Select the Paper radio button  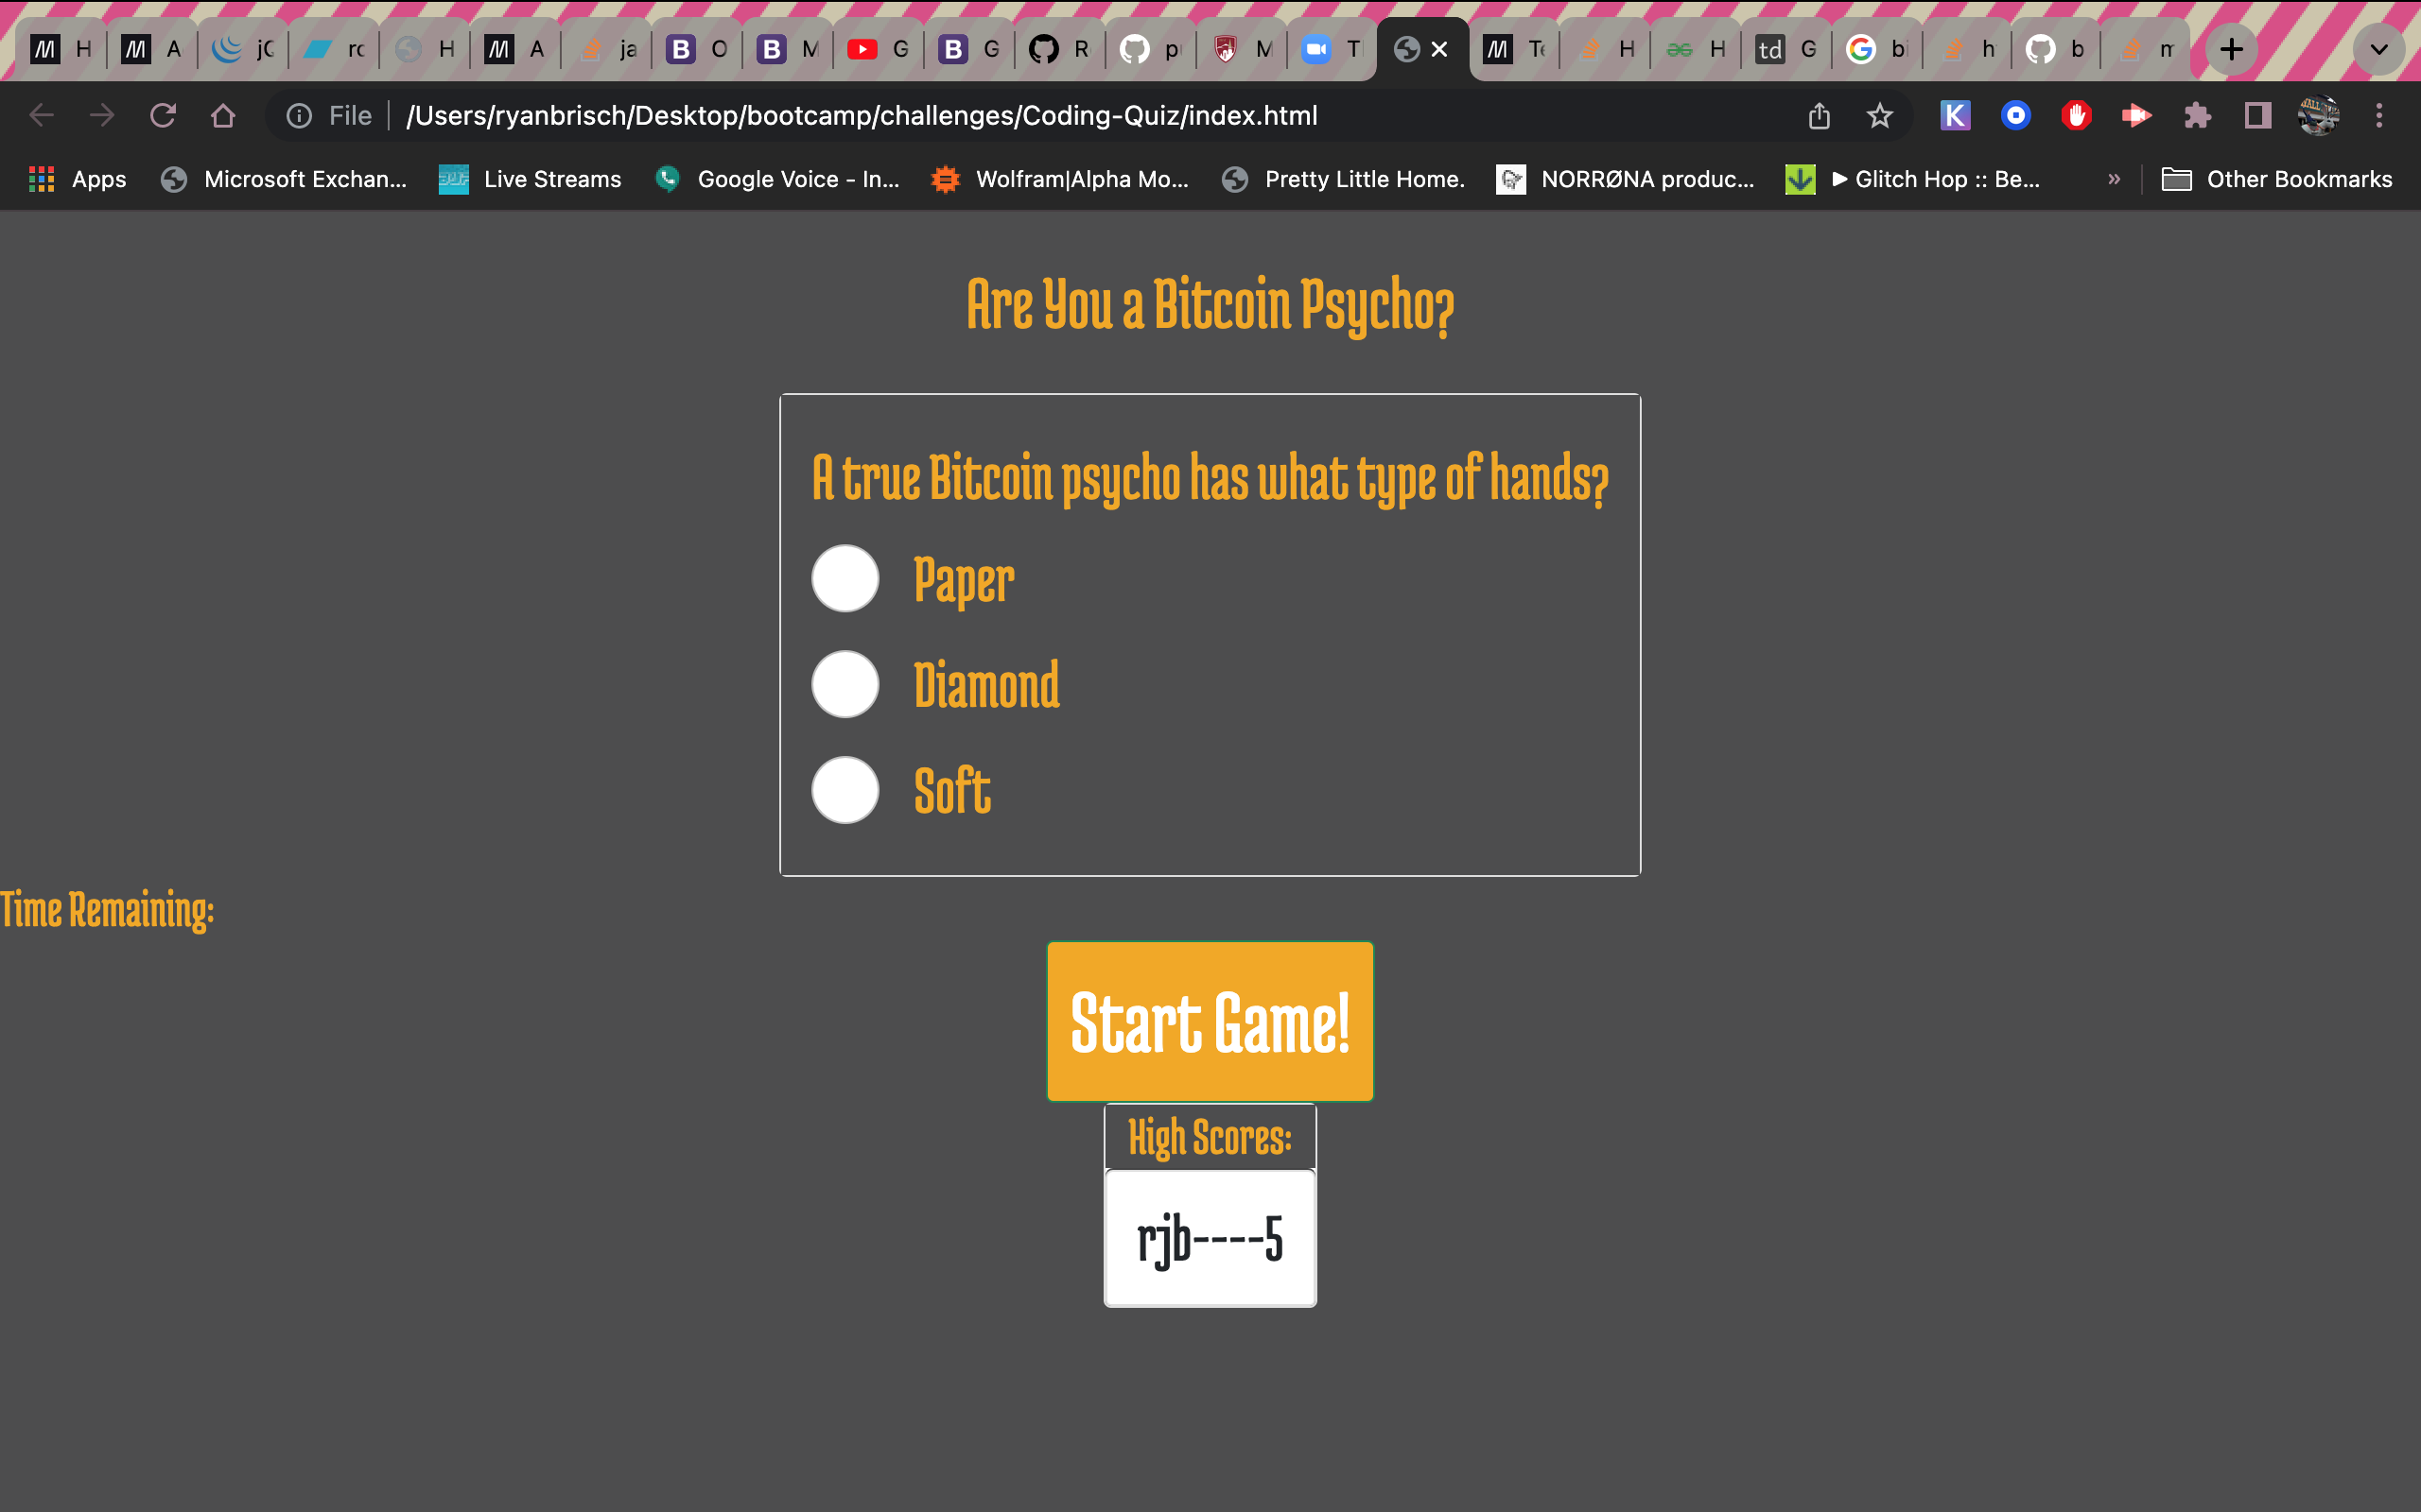point(842,576)
